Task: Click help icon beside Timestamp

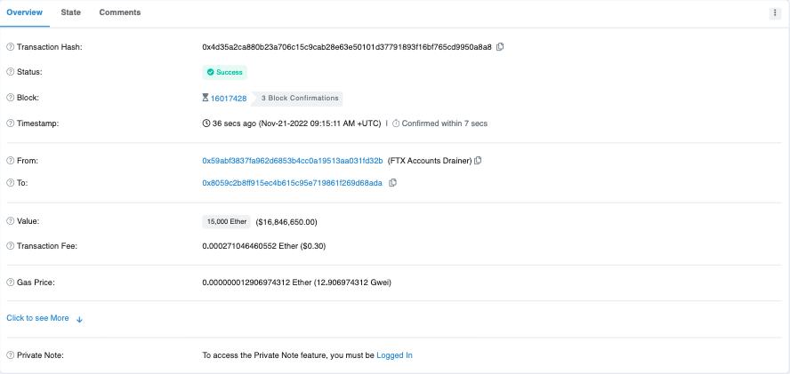Action: pyautogui.click(x=10, y=123)
